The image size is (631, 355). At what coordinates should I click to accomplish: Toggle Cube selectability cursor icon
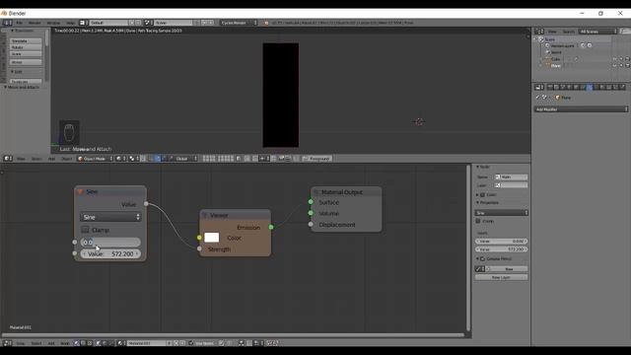pos(621,59)
